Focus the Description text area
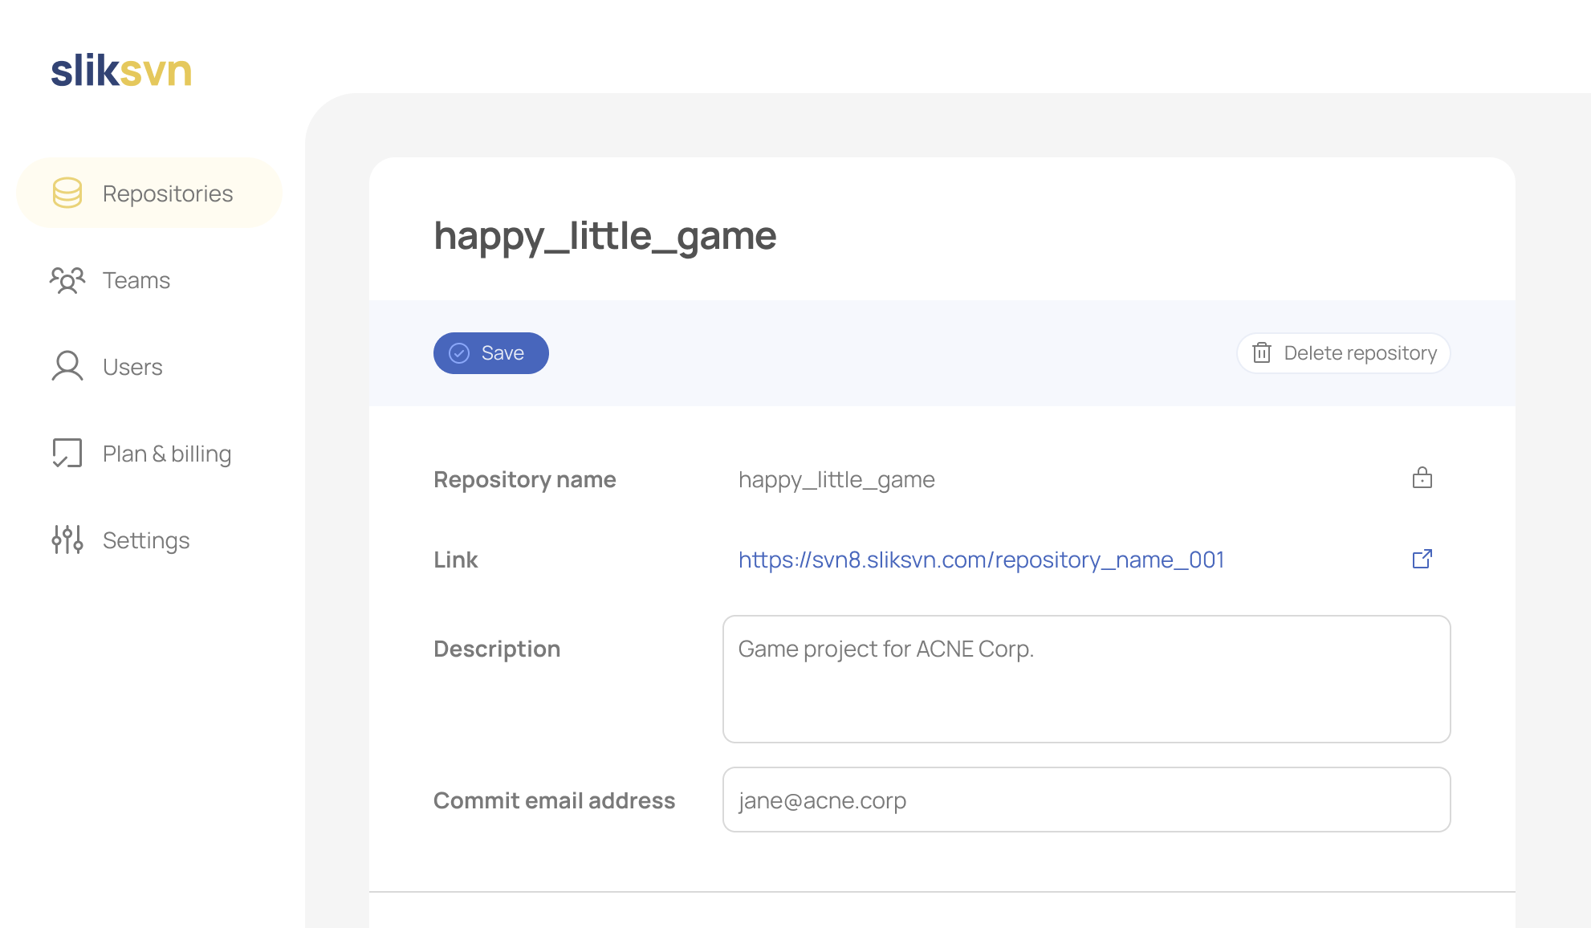Viewport: 1591px width, 928px height. coord(1087,679)
